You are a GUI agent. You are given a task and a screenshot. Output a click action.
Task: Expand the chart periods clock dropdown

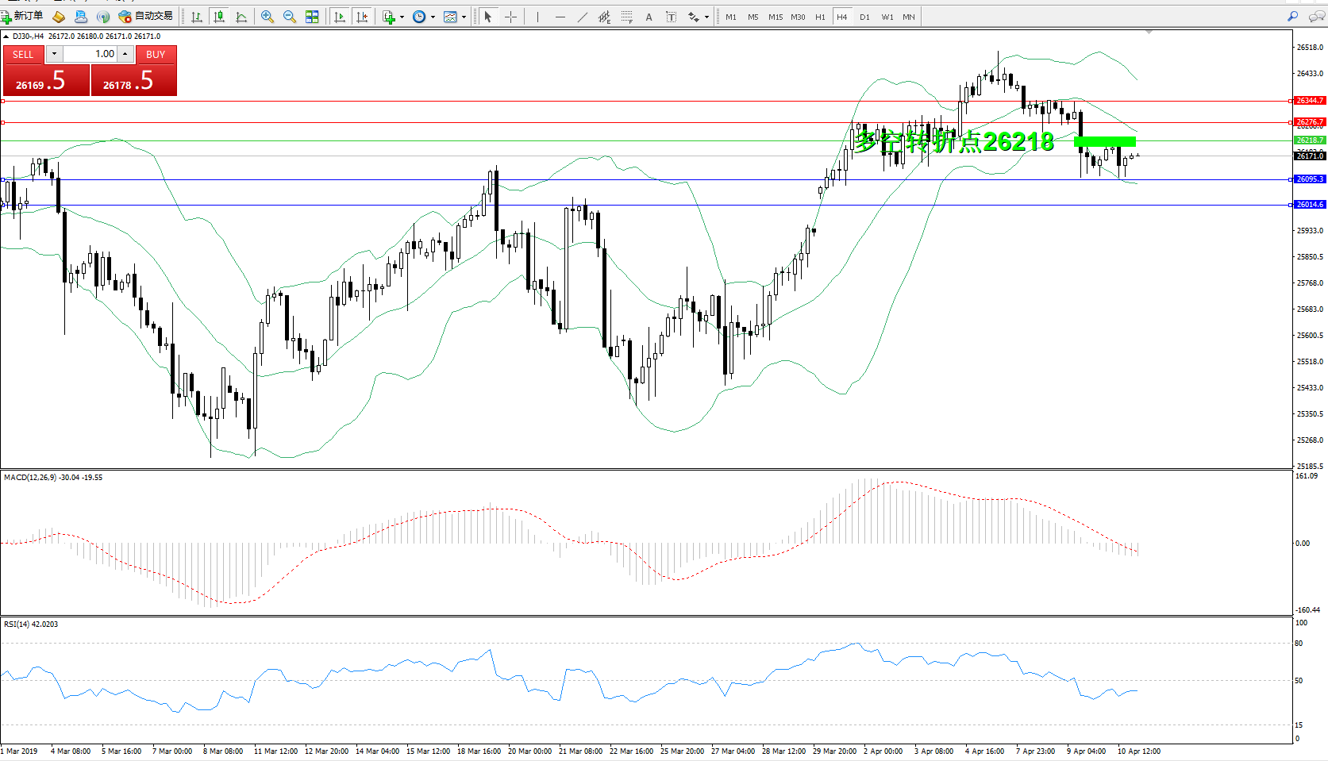click(433, 17)
